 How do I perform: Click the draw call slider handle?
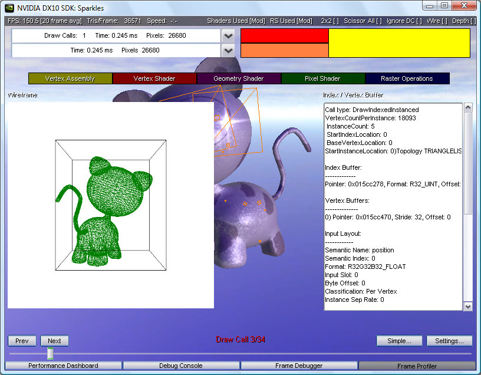tap(51, 353)
